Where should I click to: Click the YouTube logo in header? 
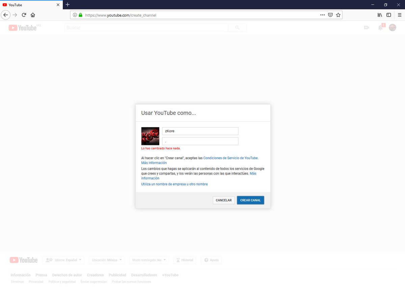23,28
